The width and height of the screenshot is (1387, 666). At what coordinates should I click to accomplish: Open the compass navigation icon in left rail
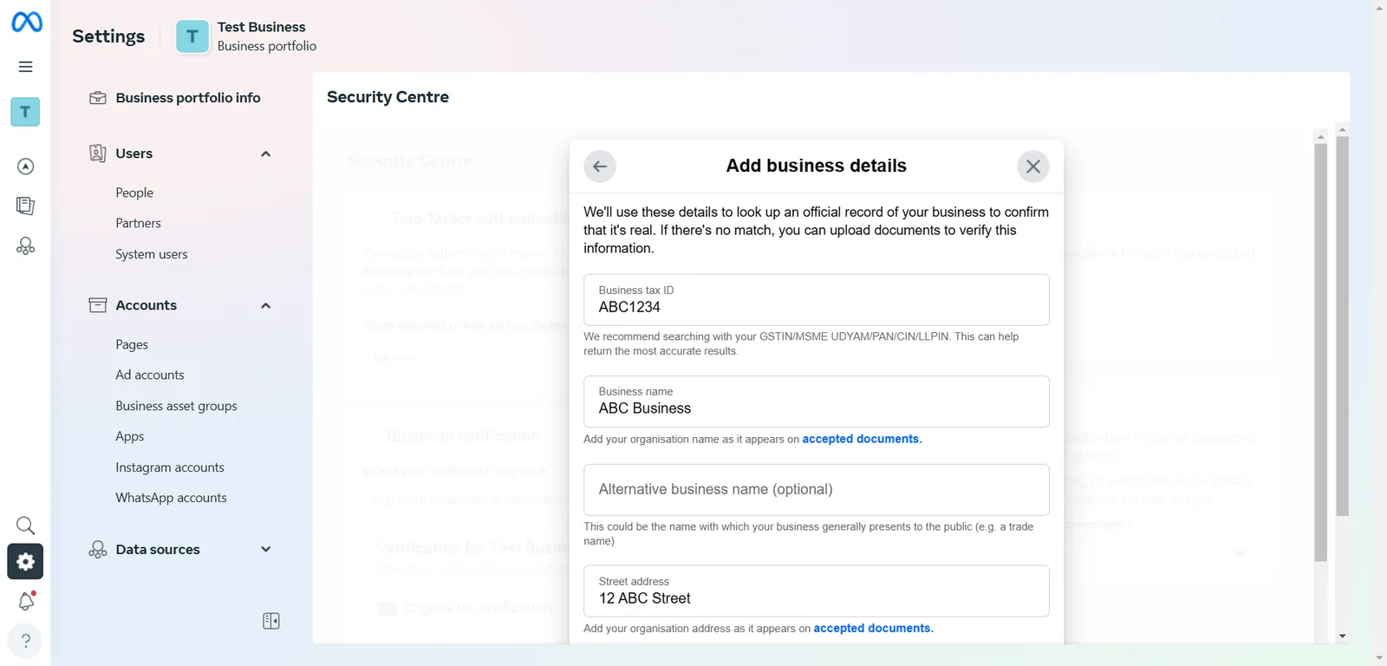click(26, 166)
